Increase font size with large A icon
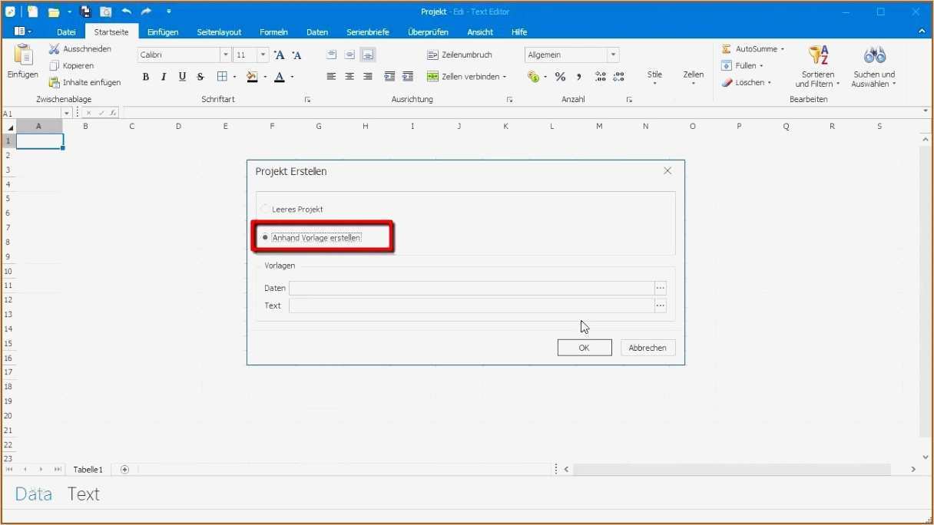Image resolution: width=934 pixels, height=525 pixels. point(280,54)
